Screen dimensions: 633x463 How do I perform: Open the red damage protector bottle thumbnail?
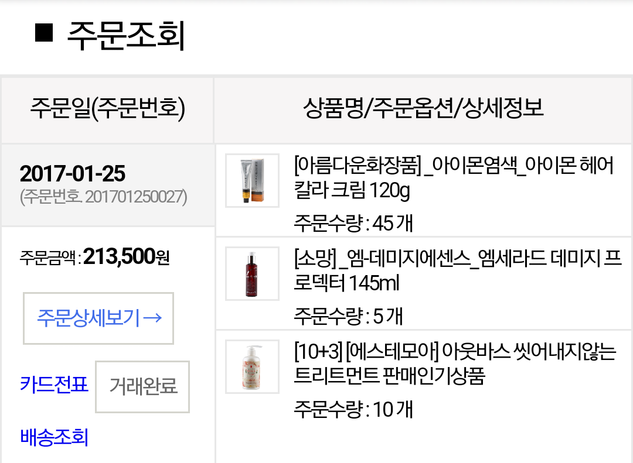point(252,273)
